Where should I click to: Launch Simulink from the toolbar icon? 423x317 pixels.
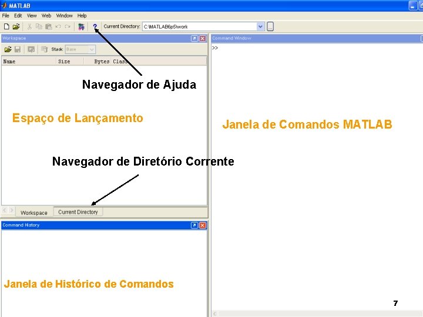(x=81, y=26)
